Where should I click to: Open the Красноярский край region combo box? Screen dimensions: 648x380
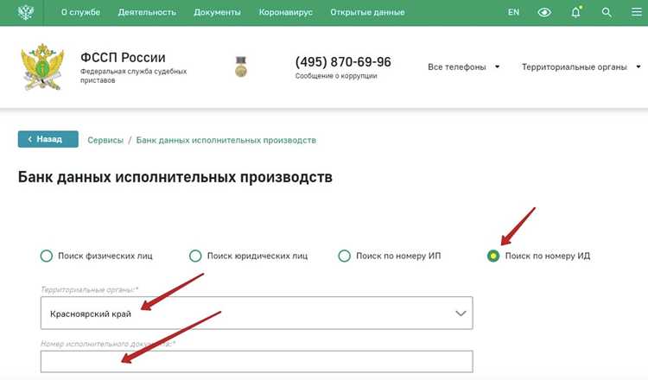pyautogui.click(x=257, y=313)
